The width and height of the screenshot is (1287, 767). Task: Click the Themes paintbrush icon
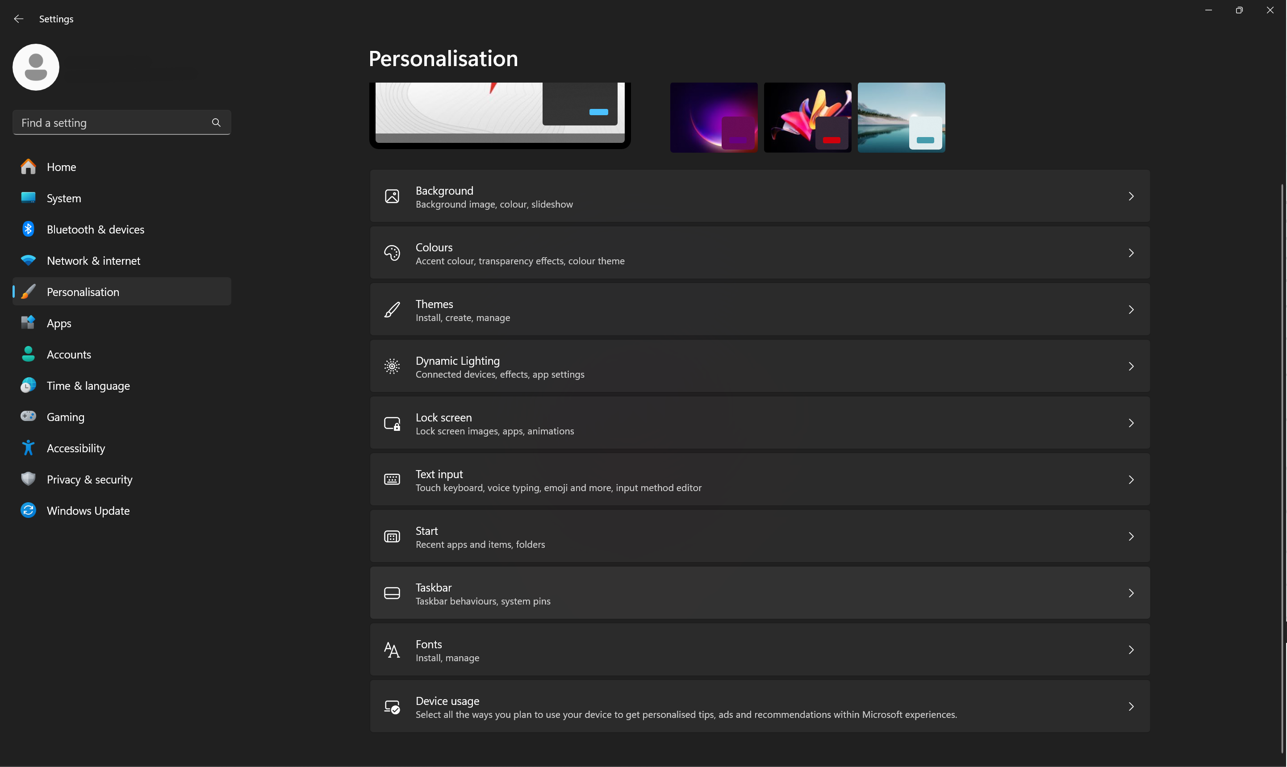click(x=392, y=309)
